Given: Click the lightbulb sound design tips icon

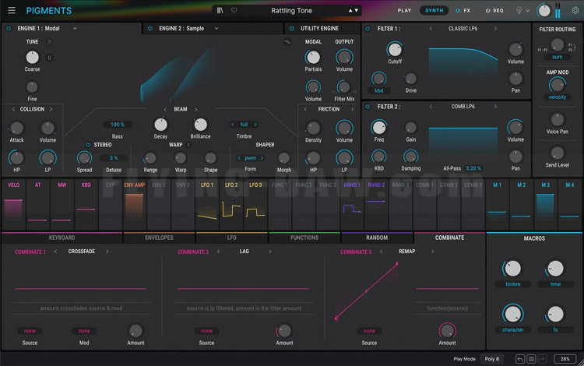Looking at the screenshot, I should (x=519, y=10).
